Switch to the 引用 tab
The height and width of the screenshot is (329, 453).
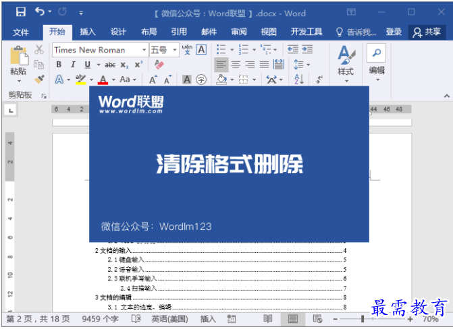pos(179,32)
